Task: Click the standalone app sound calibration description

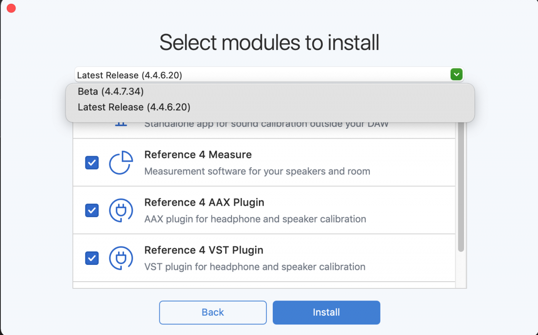Action: (266, 125)
